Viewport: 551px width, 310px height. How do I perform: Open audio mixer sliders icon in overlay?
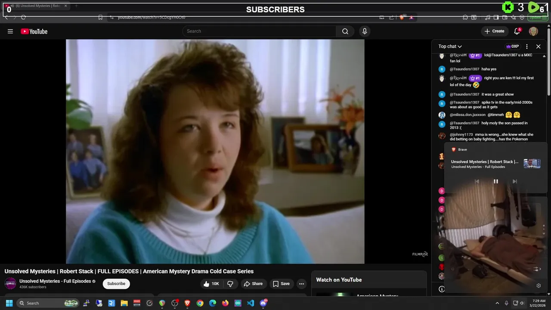pyautogui.click(x=536, y=269)
